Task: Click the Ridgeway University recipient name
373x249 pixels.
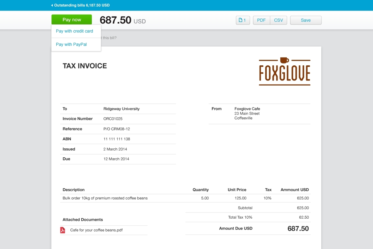Action: click(121, 109)
